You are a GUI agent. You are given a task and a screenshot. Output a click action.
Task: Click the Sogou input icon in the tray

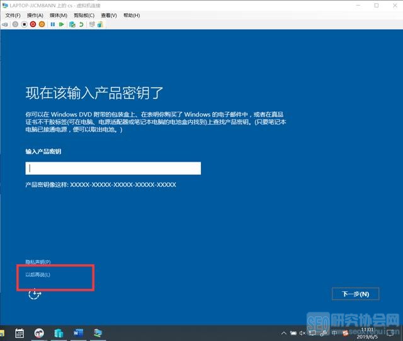coord(345,333)
